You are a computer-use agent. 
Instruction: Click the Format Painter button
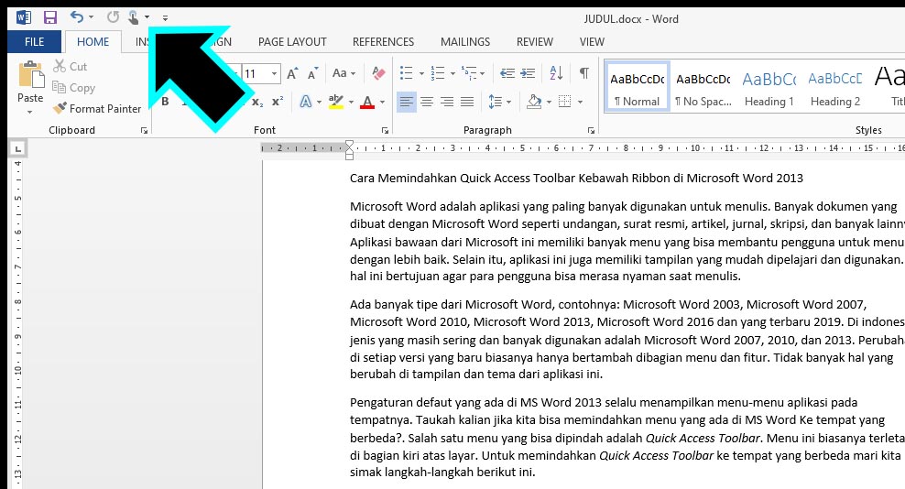tap(96, 109)
